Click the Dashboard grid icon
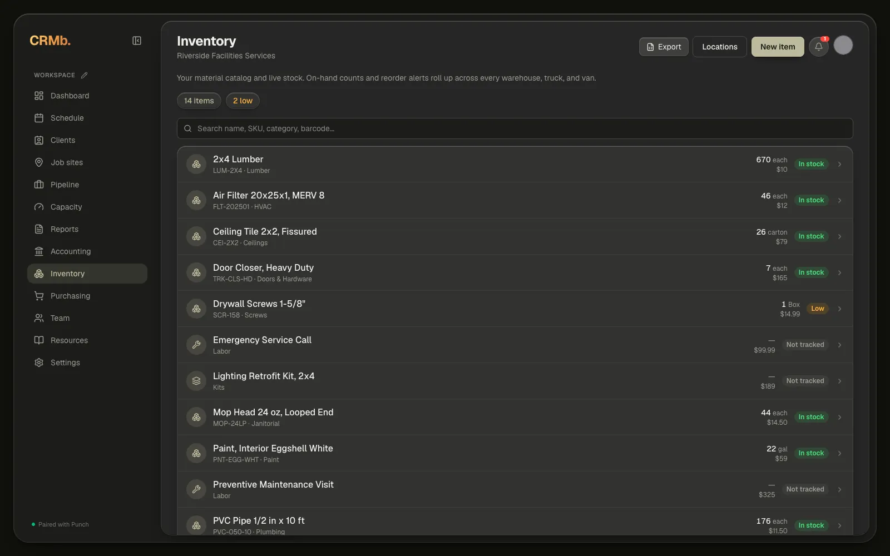The width and height of the screenshot is (890, 556). pyautogui.click(x=39, y=96)
